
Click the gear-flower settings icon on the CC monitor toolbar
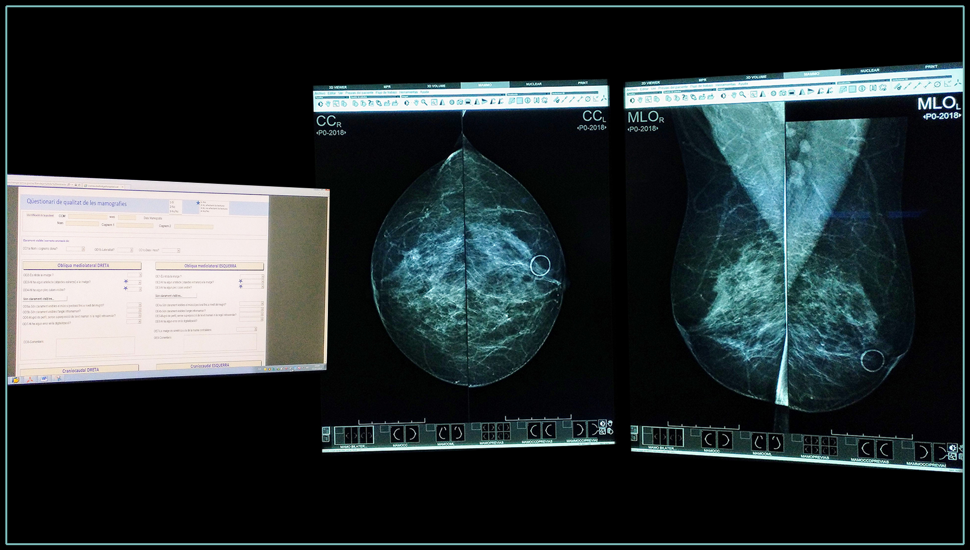tap(544, 100)
